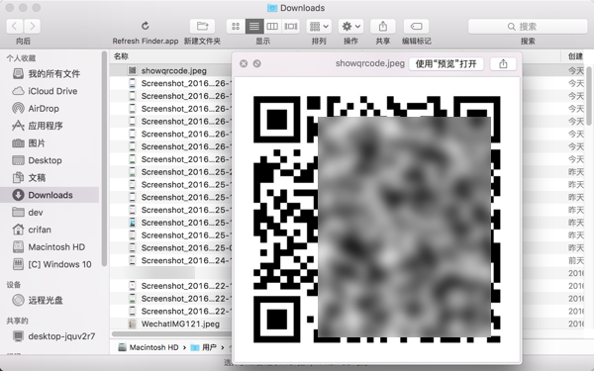594x371 pixels.
Task: Click the Refresh Finder.app toolbar icon
Action: pyautogui.click(x=146, y=26)
